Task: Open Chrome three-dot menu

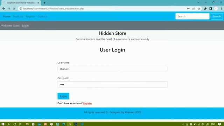Action: 221,8
